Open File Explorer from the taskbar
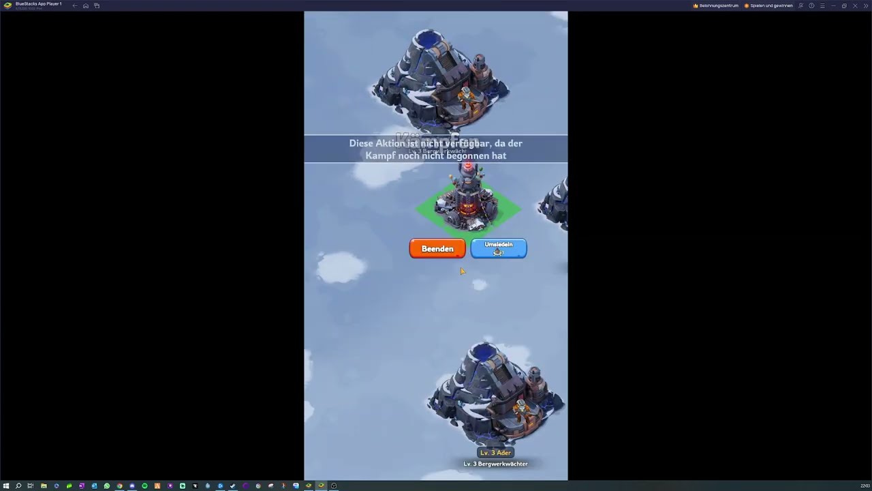872x491 pixels. 44,486
